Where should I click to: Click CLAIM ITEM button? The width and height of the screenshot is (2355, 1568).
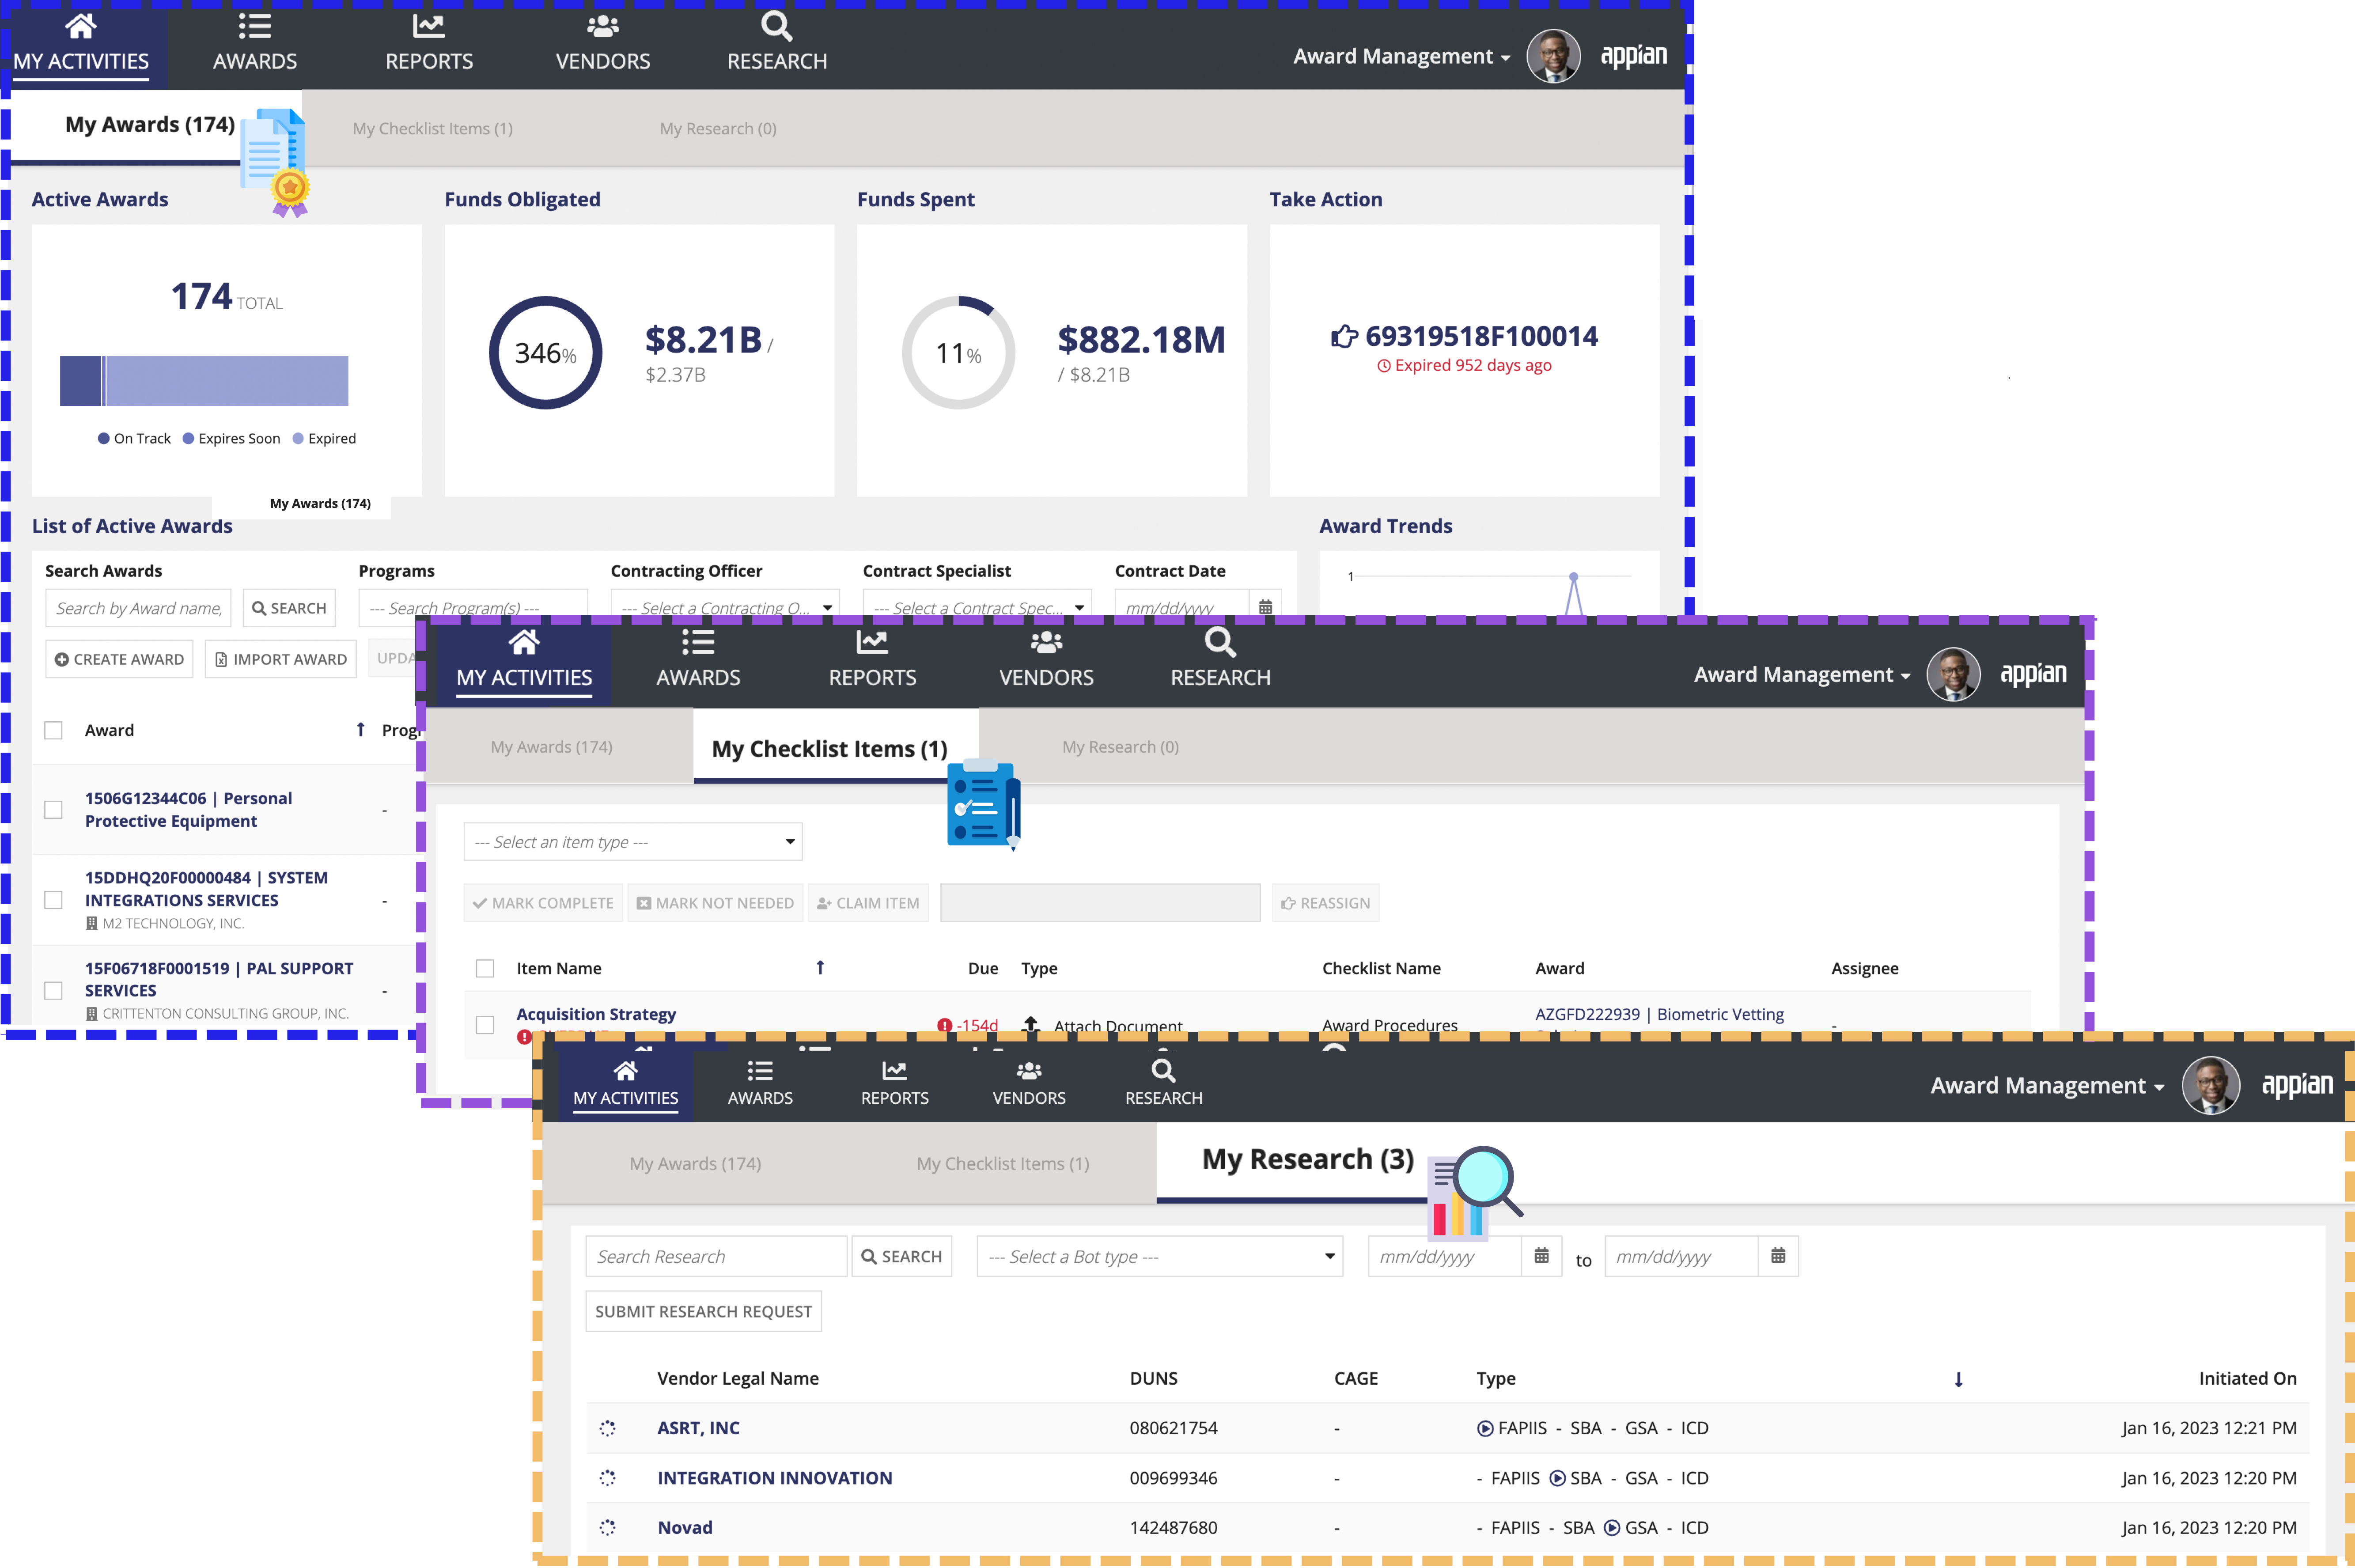point(868,903)
